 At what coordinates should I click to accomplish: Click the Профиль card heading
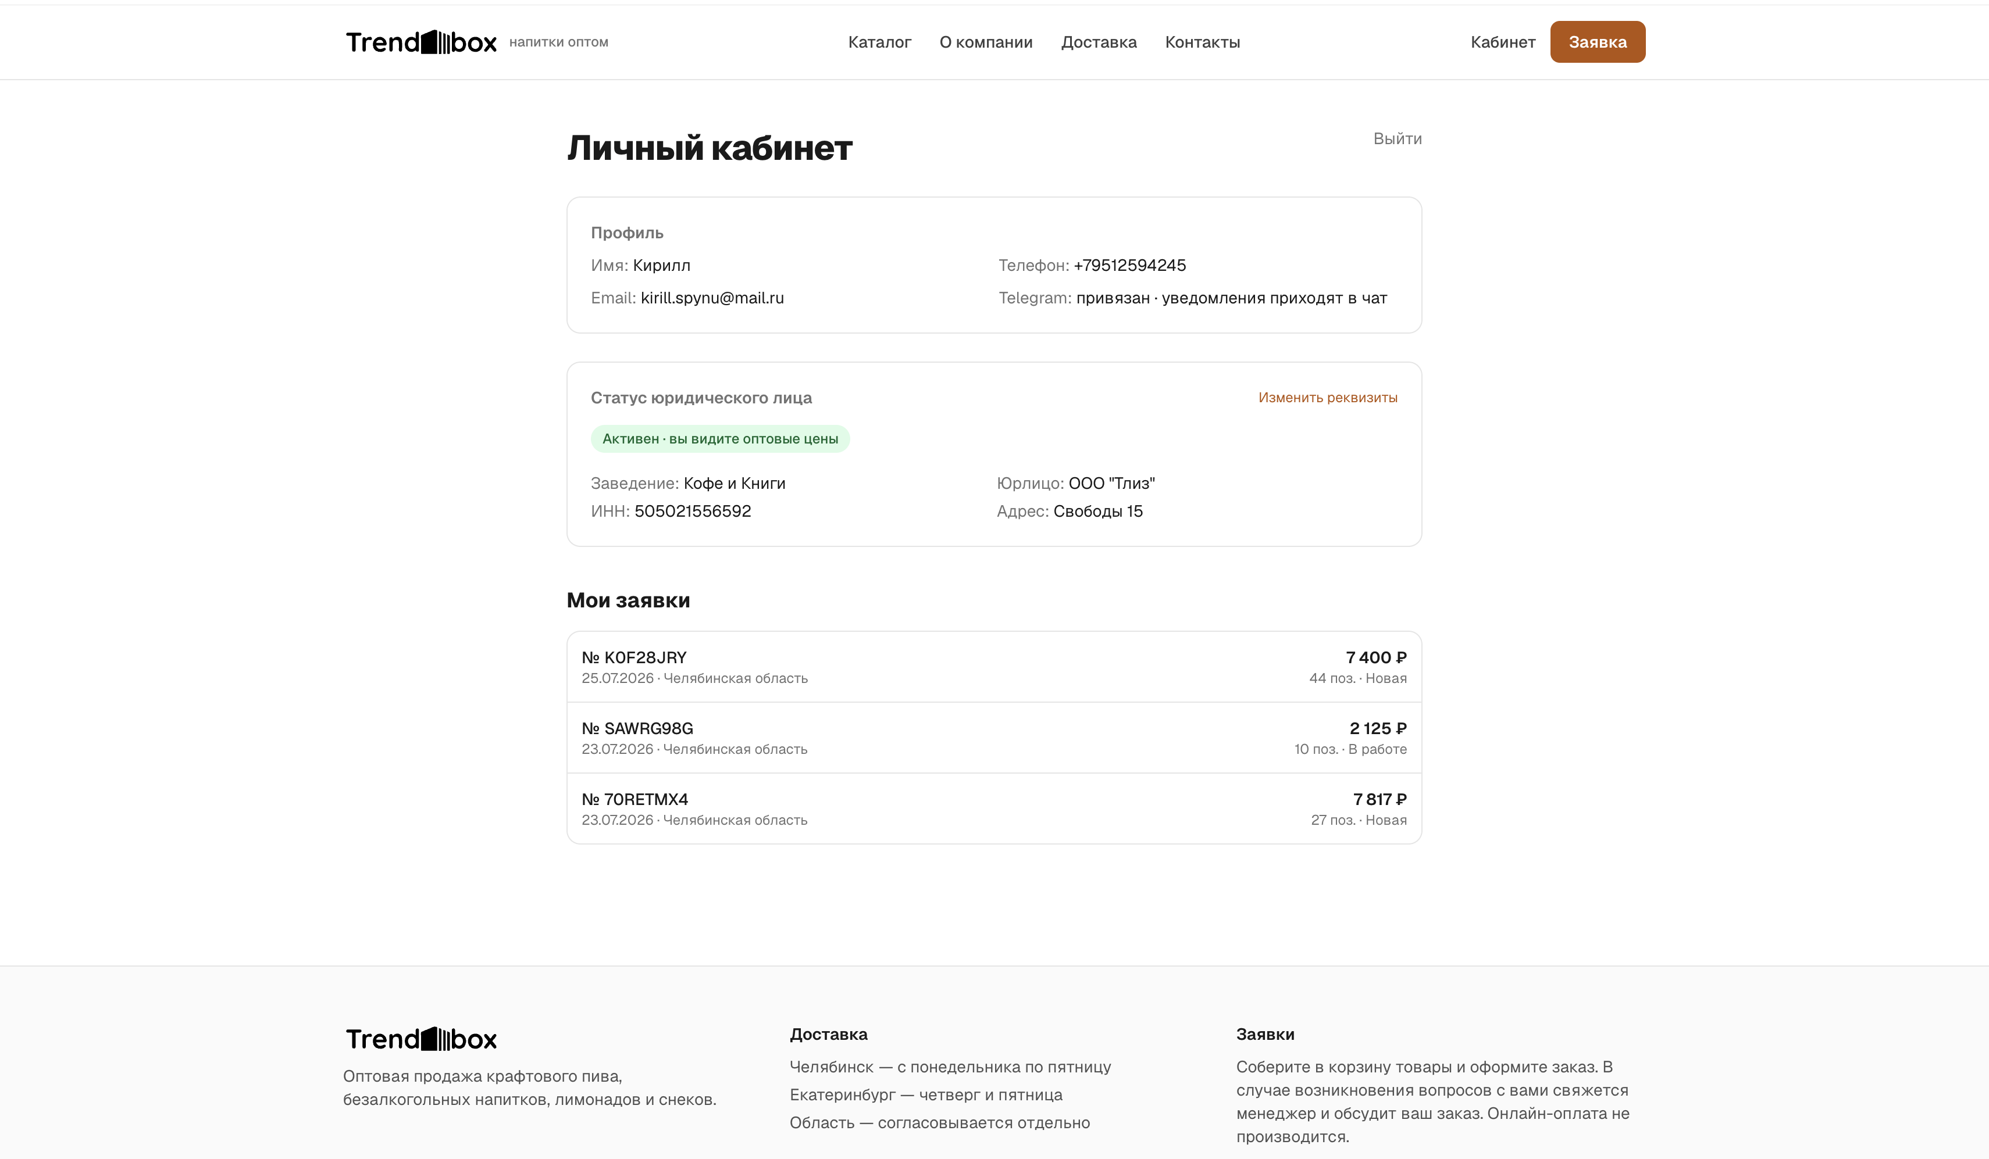point(627,232)
